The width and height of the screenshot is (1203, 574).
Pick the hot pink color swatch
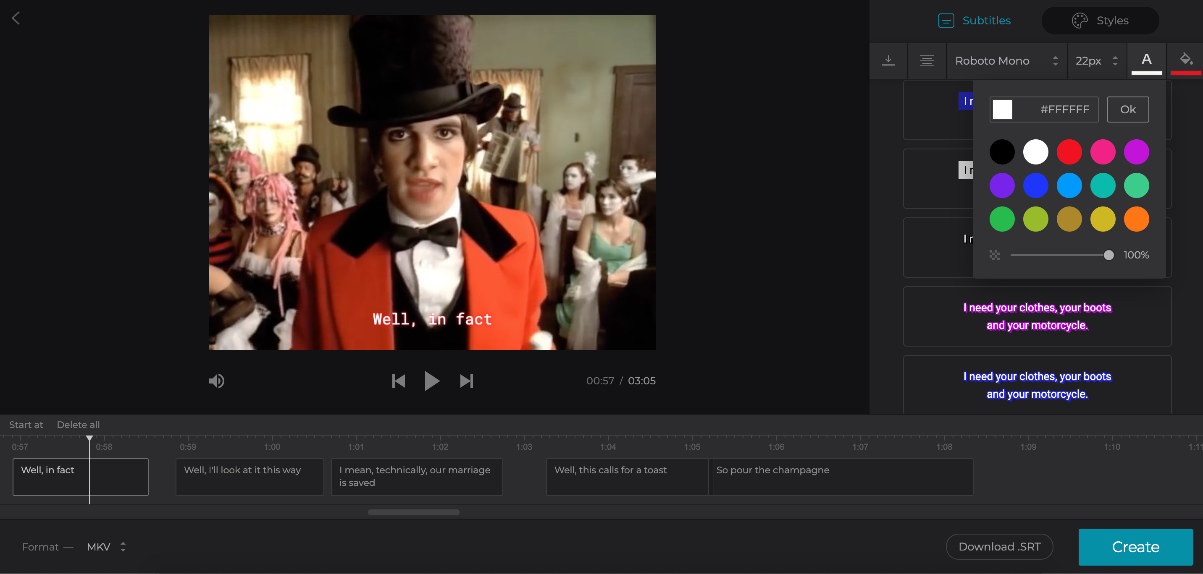point(1103,151)
